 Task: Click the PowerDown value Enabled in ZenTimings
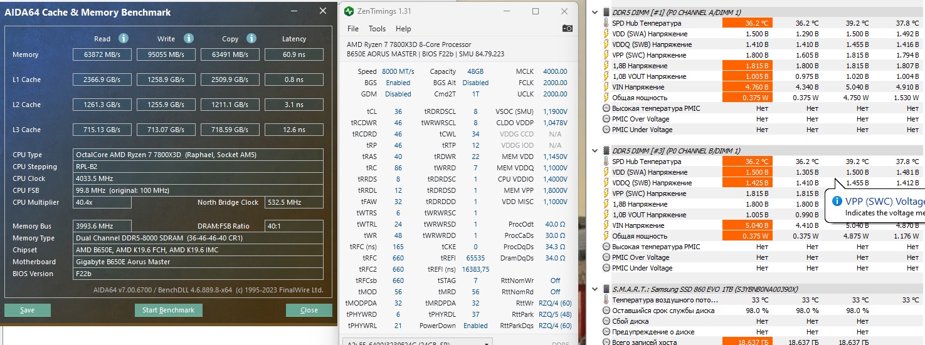tap(475, 326)
